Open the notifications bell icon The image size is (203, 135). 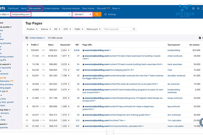pos(198,8)
